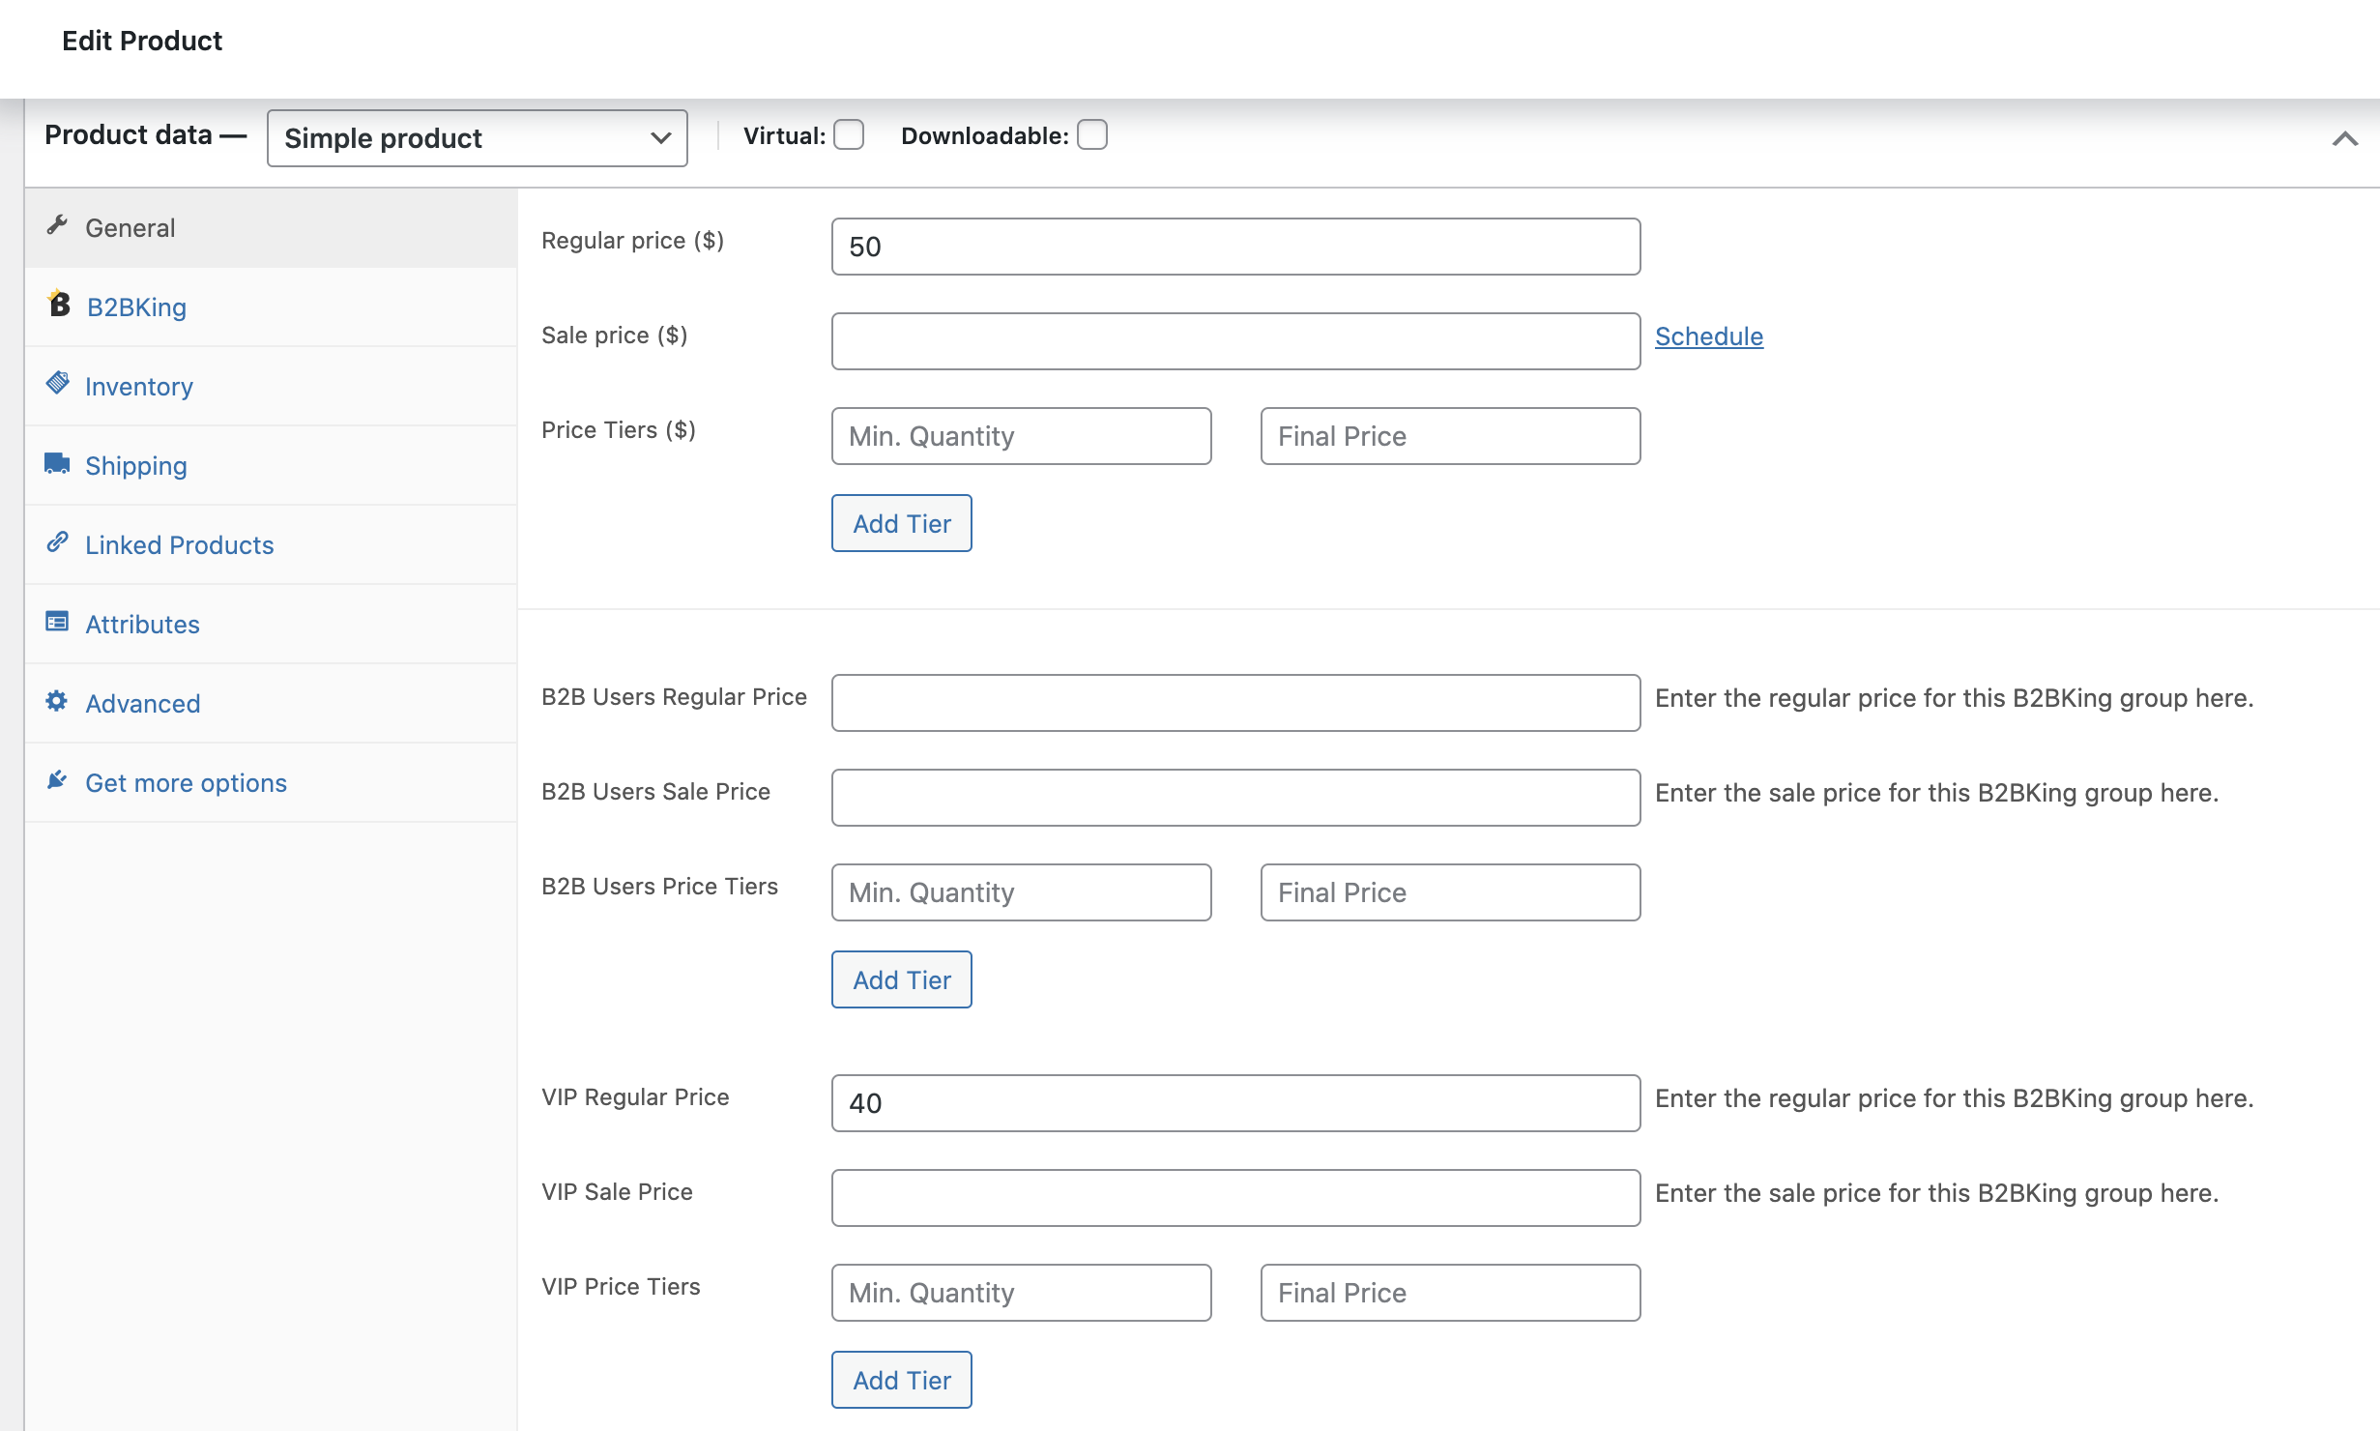Screen dimensions: 2380x1431
Task: Click Final Price for VIP Price Tiers
Action: pos(1450,1293)
